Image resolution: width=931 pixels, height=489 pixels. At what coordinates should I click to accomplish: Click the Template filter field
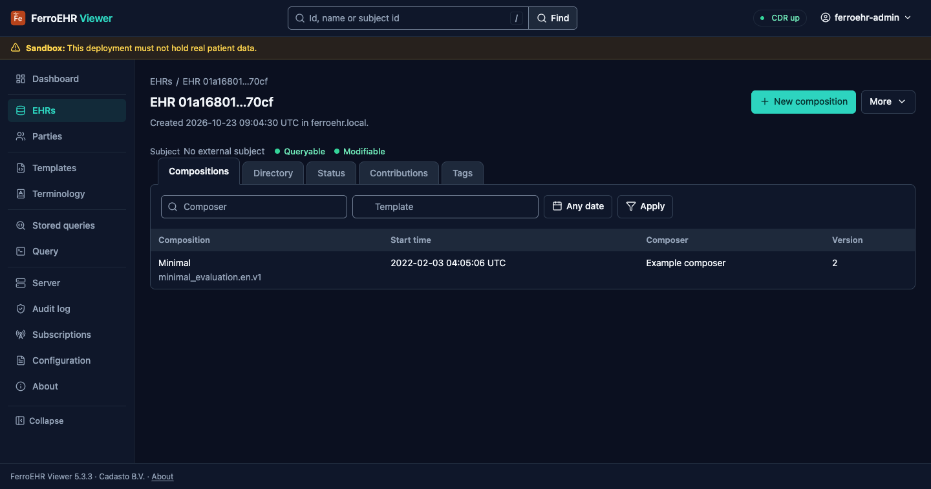(445, 207)
